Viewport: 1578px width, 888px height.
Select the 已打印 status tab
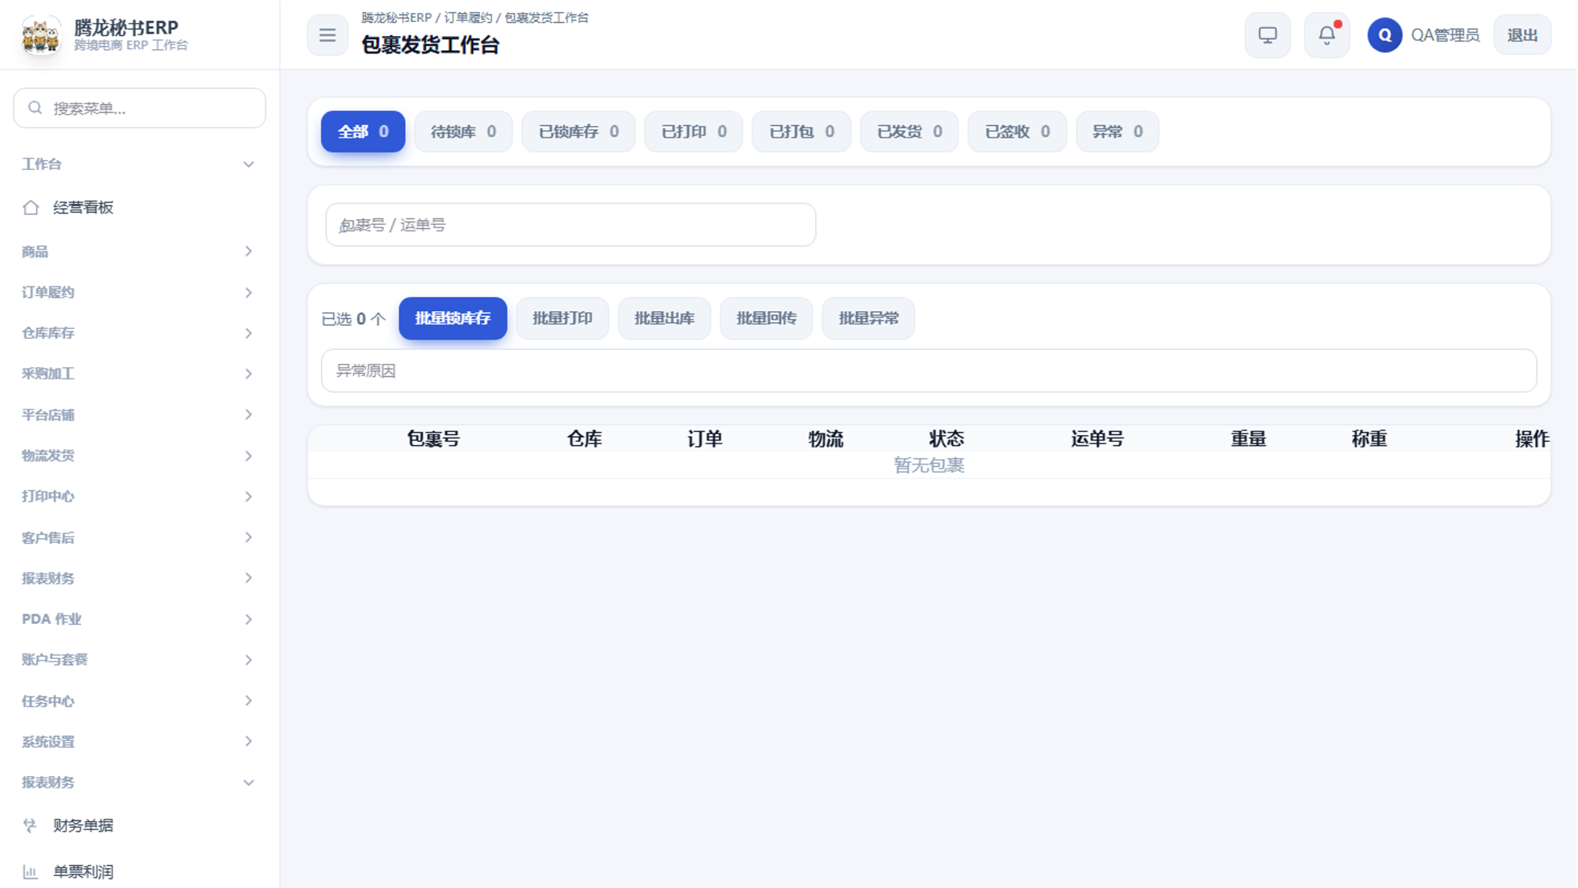pos(693,131)
